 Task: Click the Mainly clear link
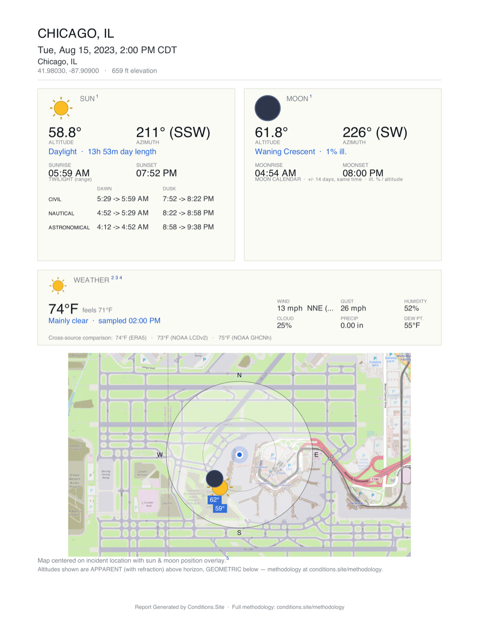(x=68, y=321)
